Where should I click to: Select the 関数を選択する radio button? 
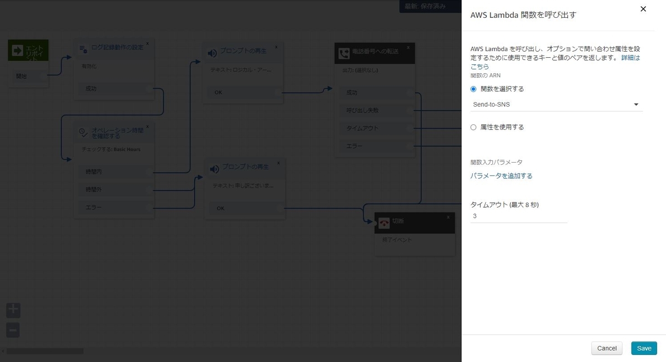472,88
